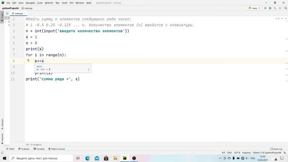288x162 pixels.
Task: Open the Structure tool window sidebar tab
Action: [2, 124]
